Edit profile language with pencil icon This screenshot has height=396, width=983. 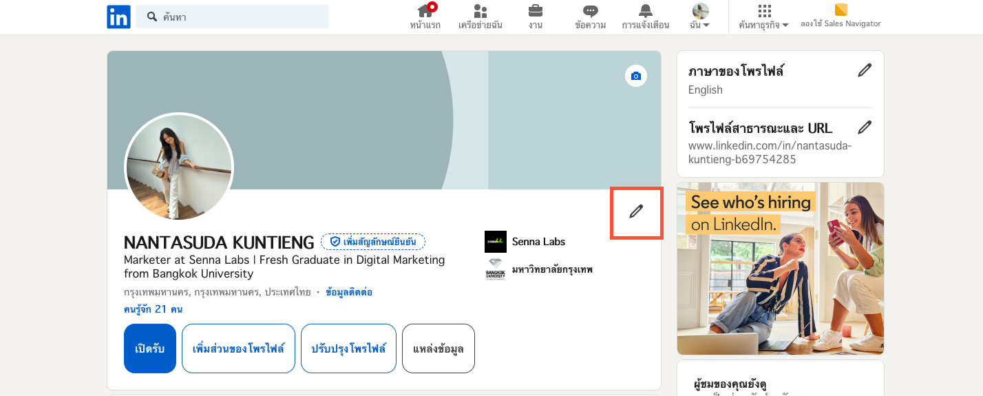click(x=865, y=70)
